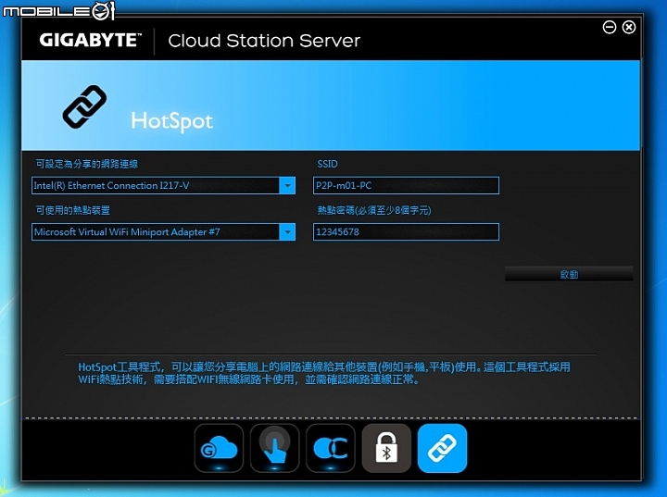Select the touch remote finger icon
The image size is (667, 497).
tap(275, 448)
